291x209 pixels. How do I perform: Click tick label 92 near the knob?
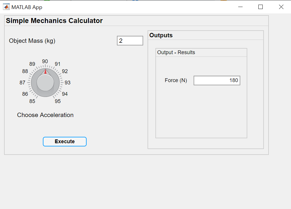[65, 71]
